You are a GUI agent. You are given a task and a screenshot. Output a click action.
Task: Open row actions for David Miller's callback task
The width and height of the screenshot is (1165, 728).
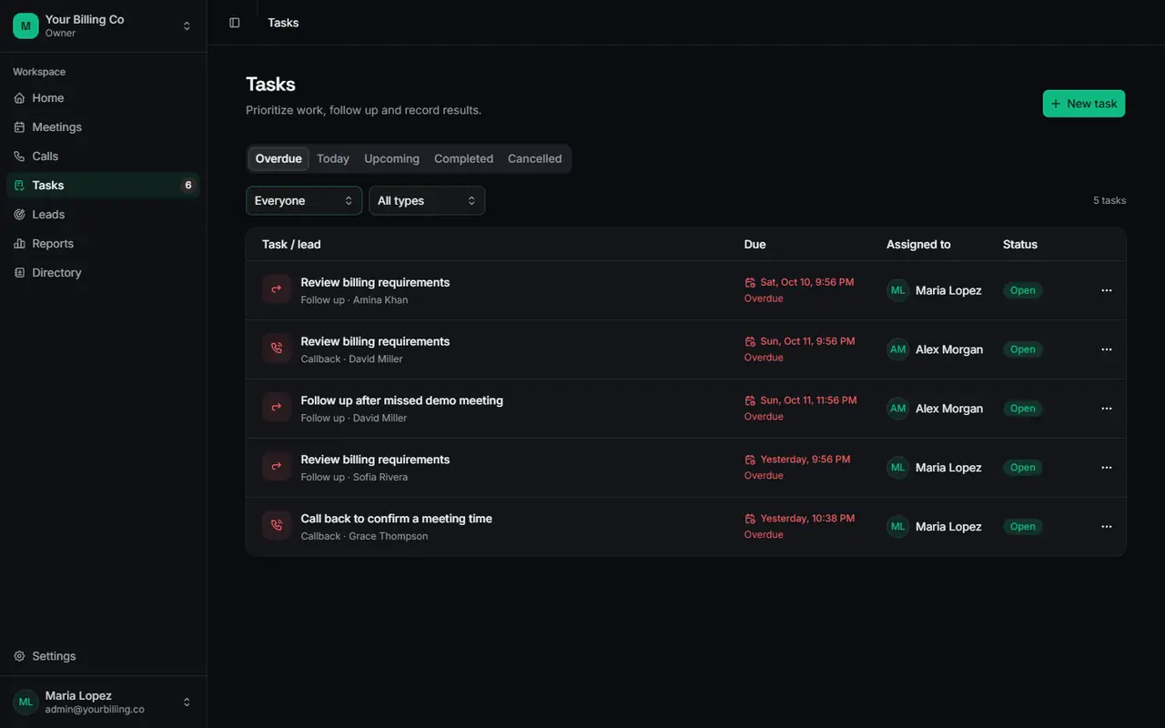(x=1107, y=349)
